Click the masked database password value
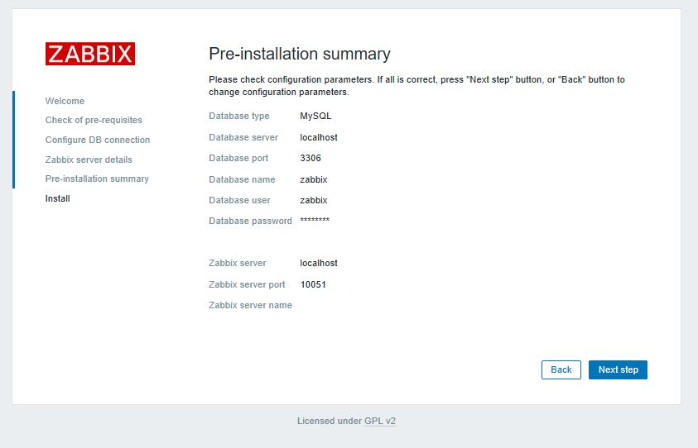Image resolution: width=698 pixels, height=448 pixels. 315,220
